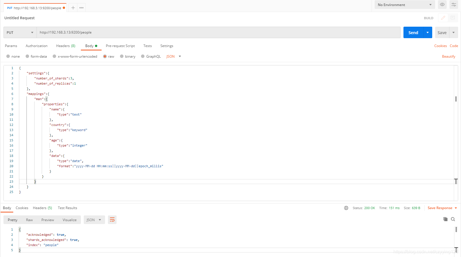Click the Send button
Screen dimensions: 461x257
(413, 32)
